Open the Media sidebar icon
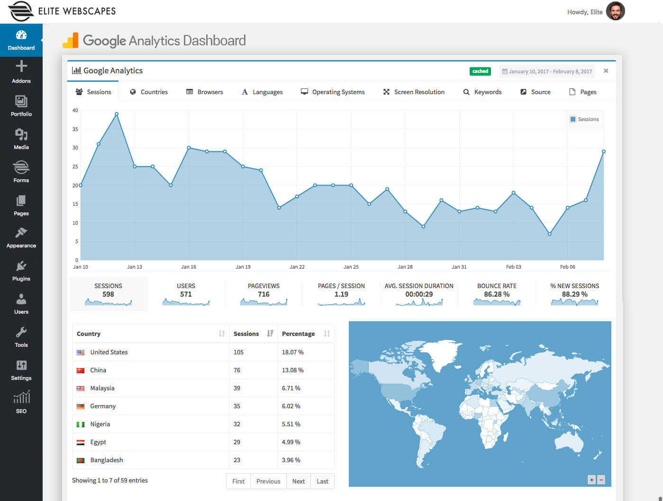663x501 pixels. 21,134
